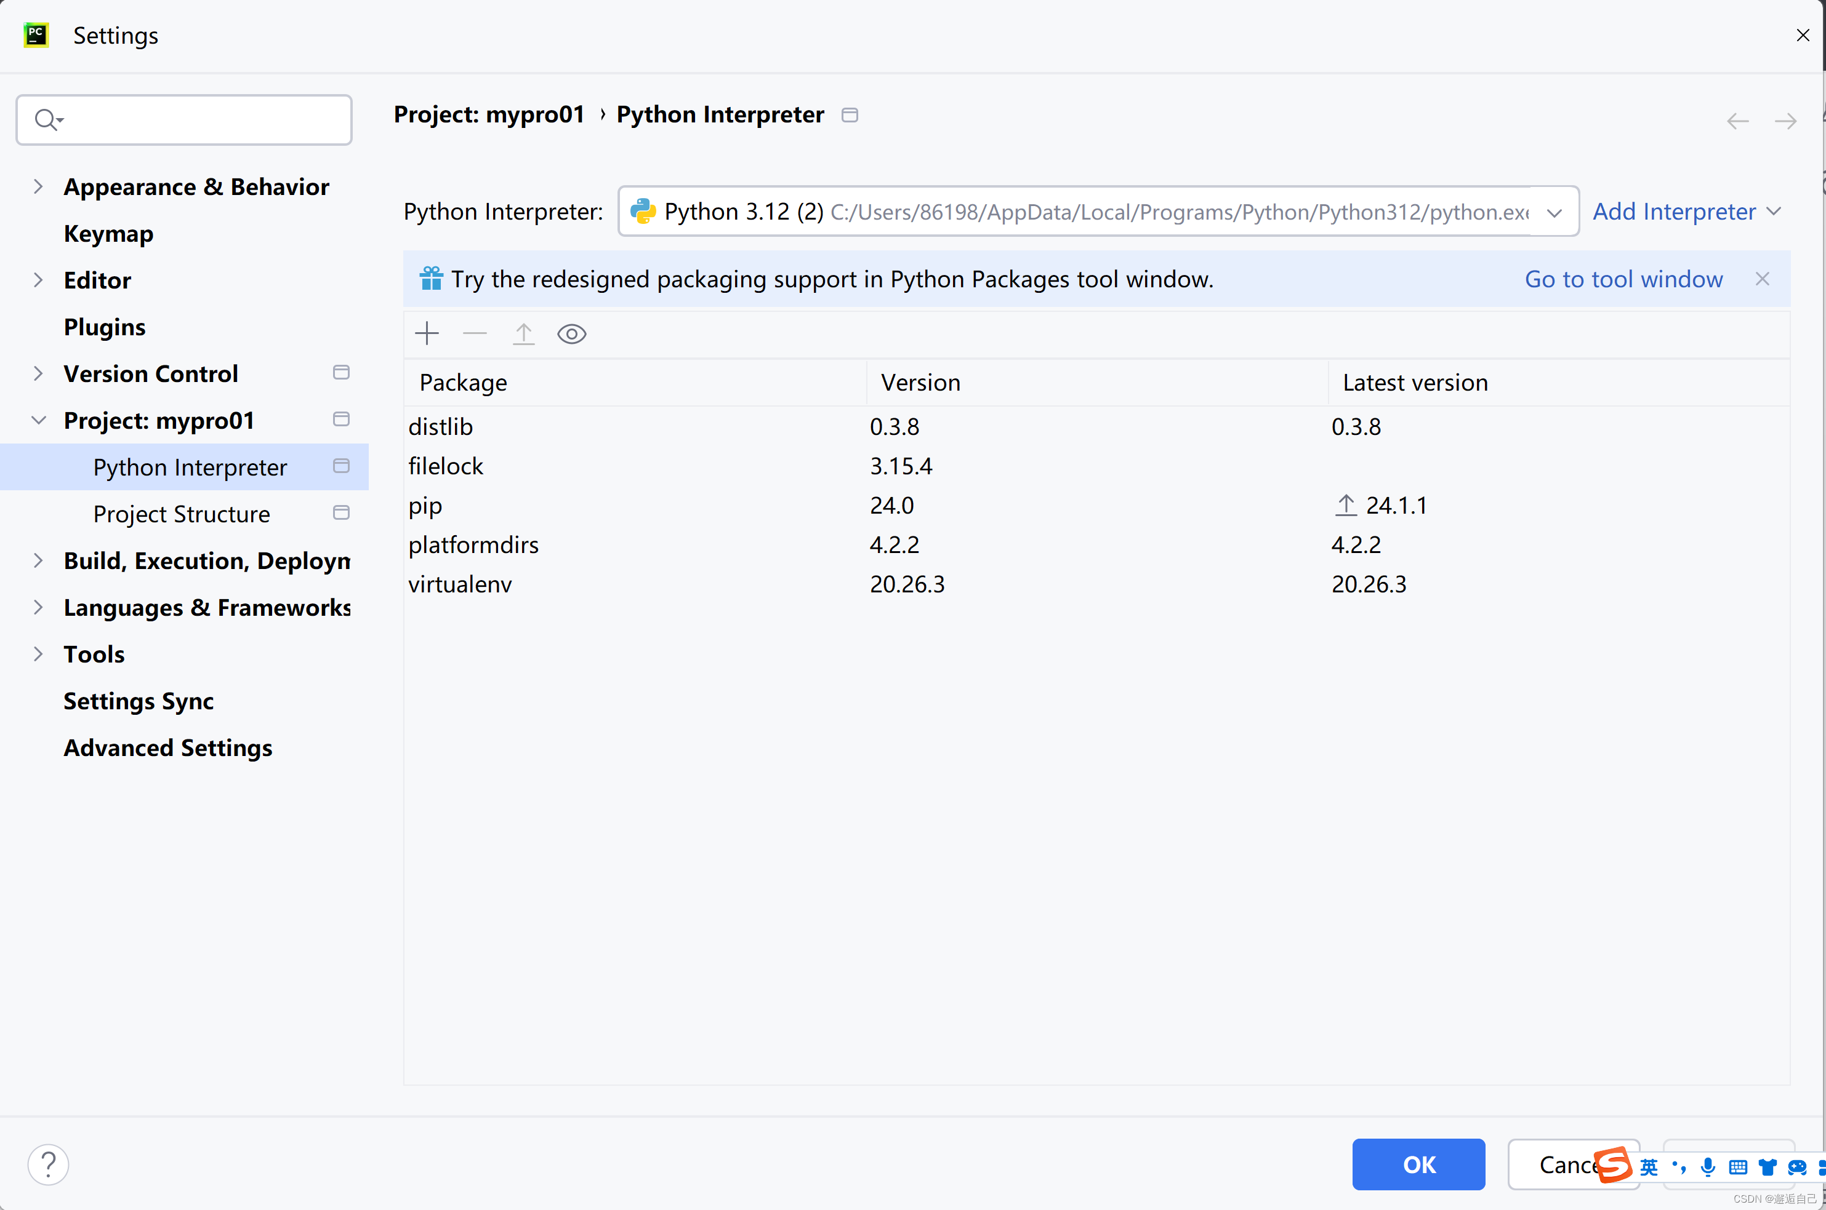This screenshot has width=1826, height=1210.
Task: Click the Version column header
Action: 1097,382
